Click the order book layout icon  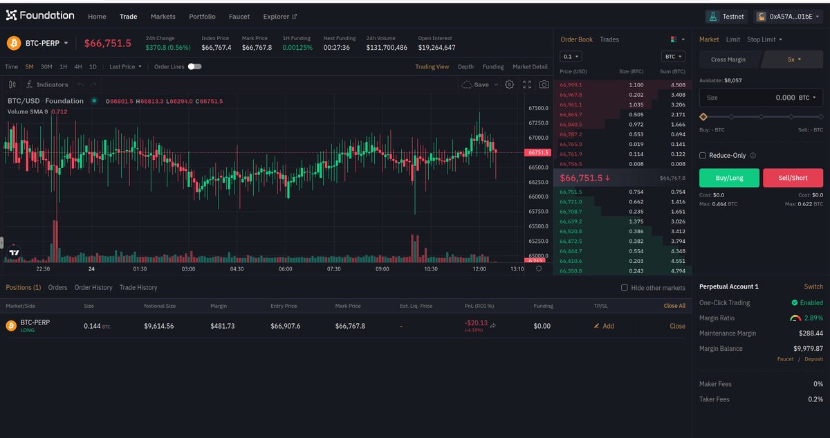coord(674,39)
